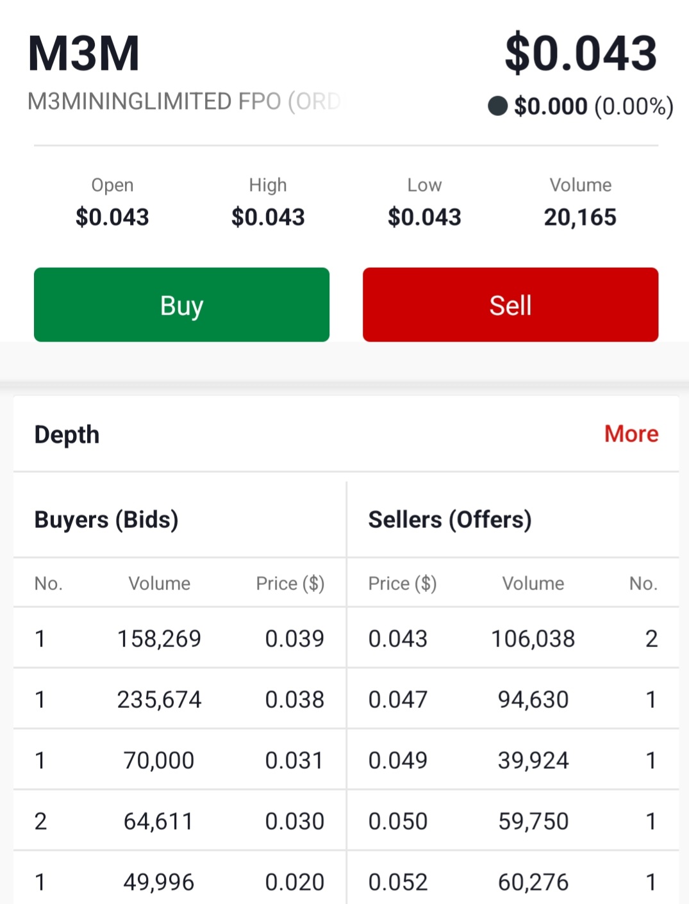Click the Sellers (Offers) header

click(x=450, y=519)
